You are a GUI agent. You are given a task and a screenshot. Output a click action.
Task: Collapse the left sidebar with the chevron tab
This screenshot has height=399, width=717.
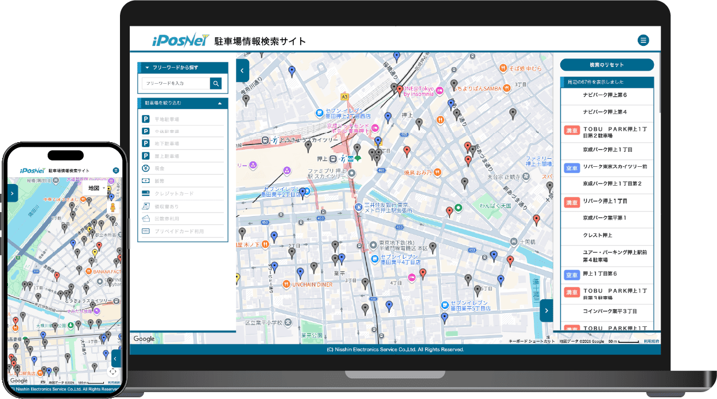pos(242,71)
